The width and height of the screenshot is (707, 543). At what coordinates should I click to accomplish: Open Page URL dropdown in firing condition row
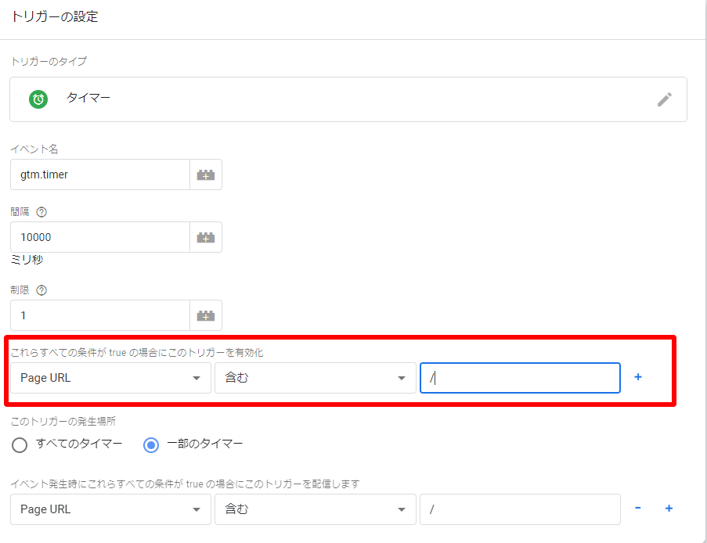pyautogui.click(x=110, y=509)
